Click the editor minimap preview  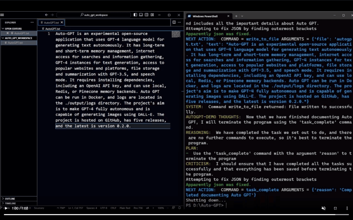point(176,34)
